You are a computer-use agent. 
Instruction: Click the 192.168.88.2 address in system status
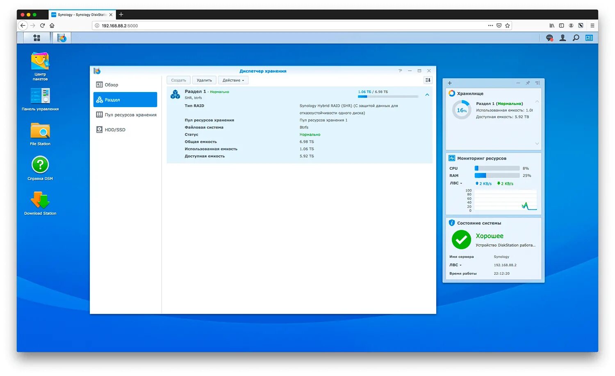coord(505,265)
